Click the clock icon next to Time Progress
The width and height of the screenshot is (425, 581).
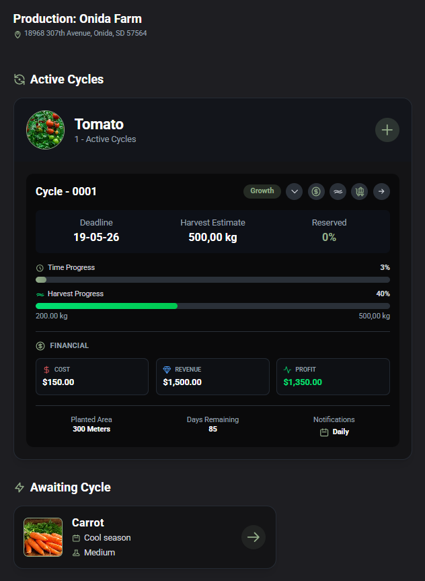[39, 267]
